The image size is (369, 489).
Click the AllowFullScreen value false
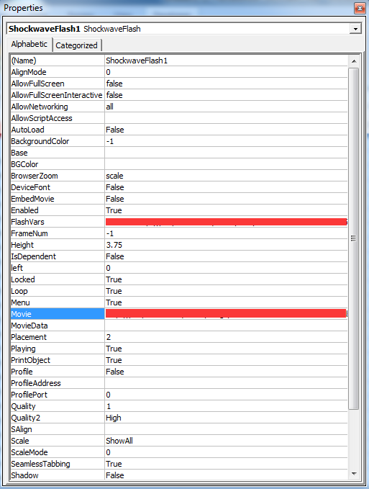pyautogui.click(x=226, y=84)
